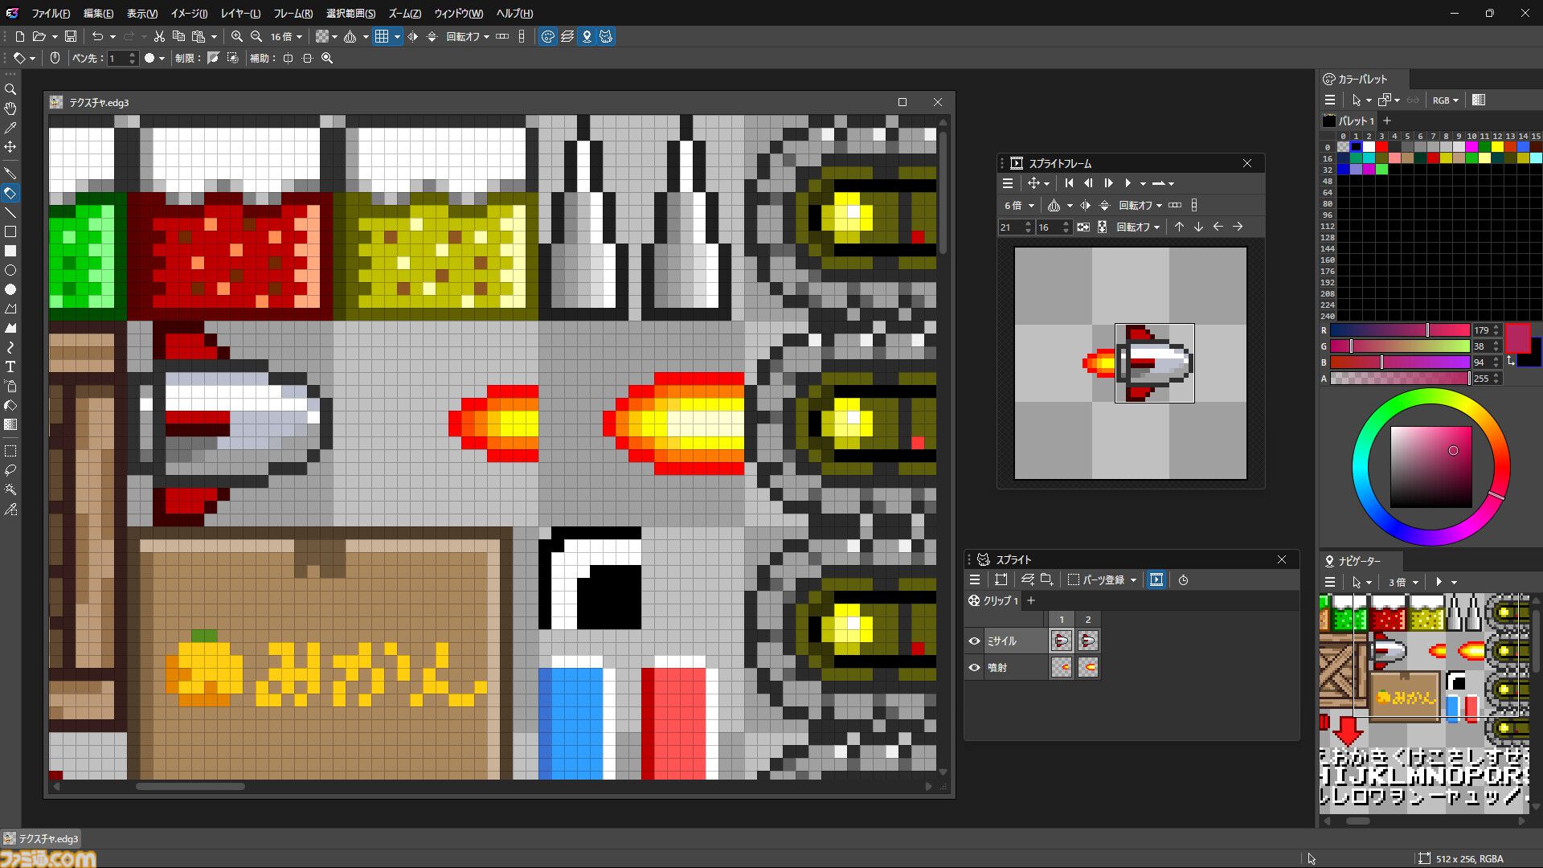Viewport: 1543px width, 868px height.
Task: Click the horizontal flip icon on main toolbar
Action: [x=413, y=36]
